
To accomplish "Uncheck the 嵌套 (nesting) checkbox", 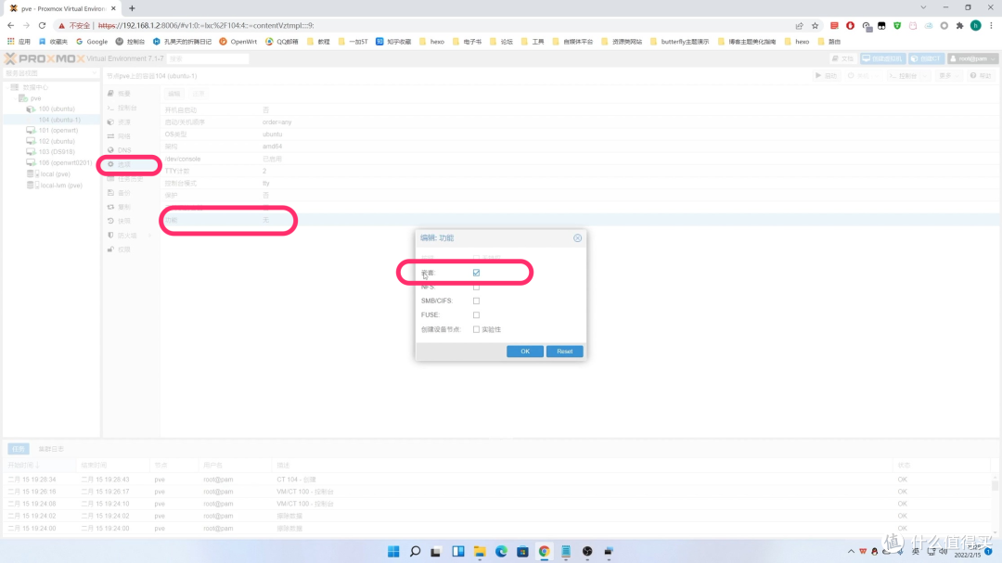I will click(476, 273).
